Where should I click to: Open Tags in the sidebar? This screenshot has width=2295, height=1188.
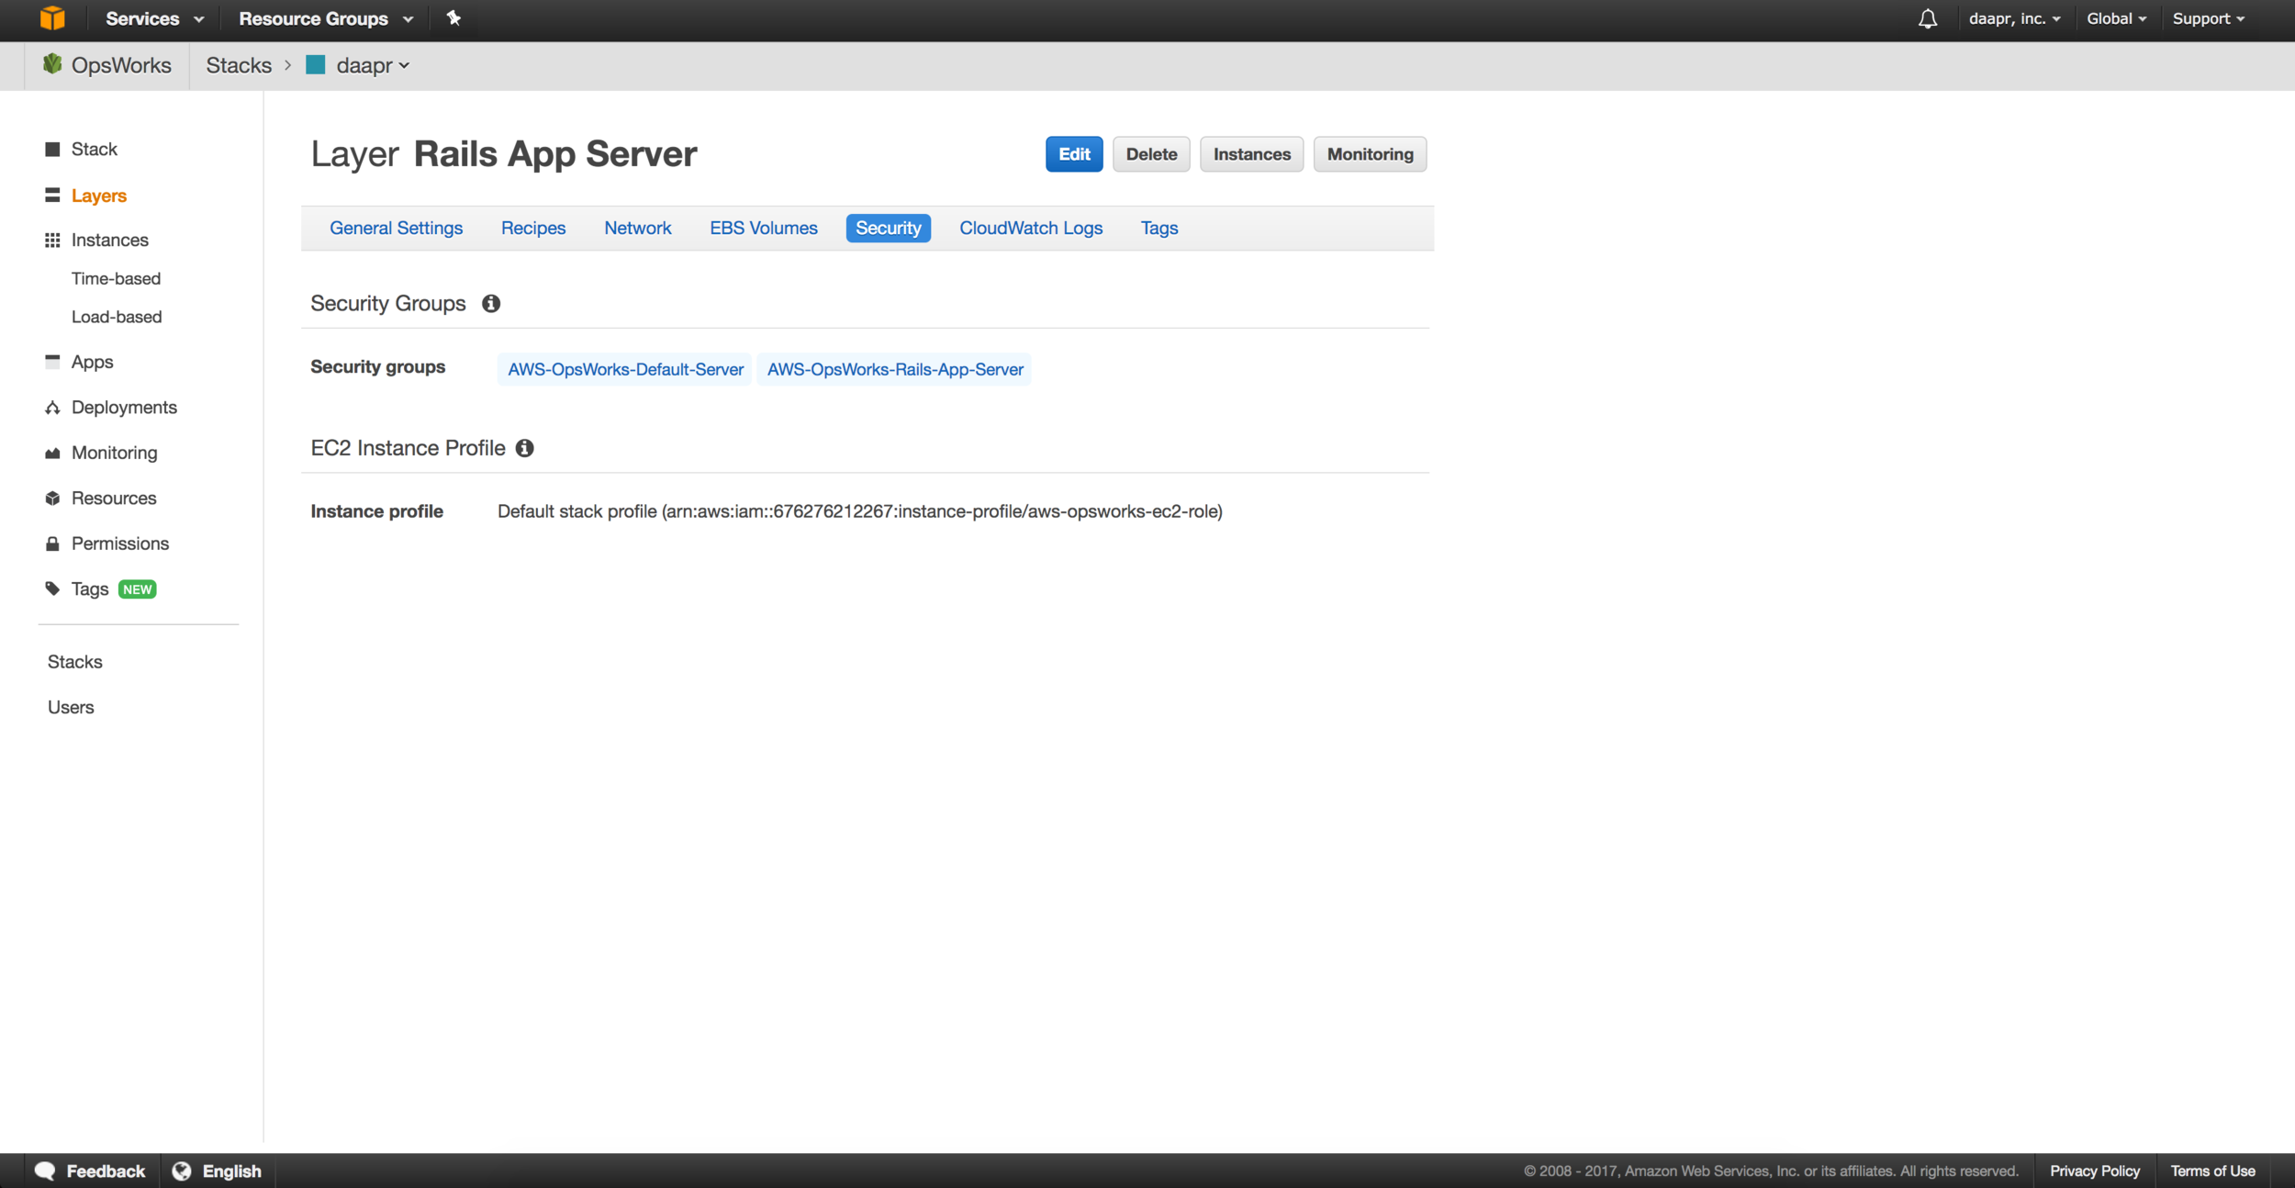90,589
